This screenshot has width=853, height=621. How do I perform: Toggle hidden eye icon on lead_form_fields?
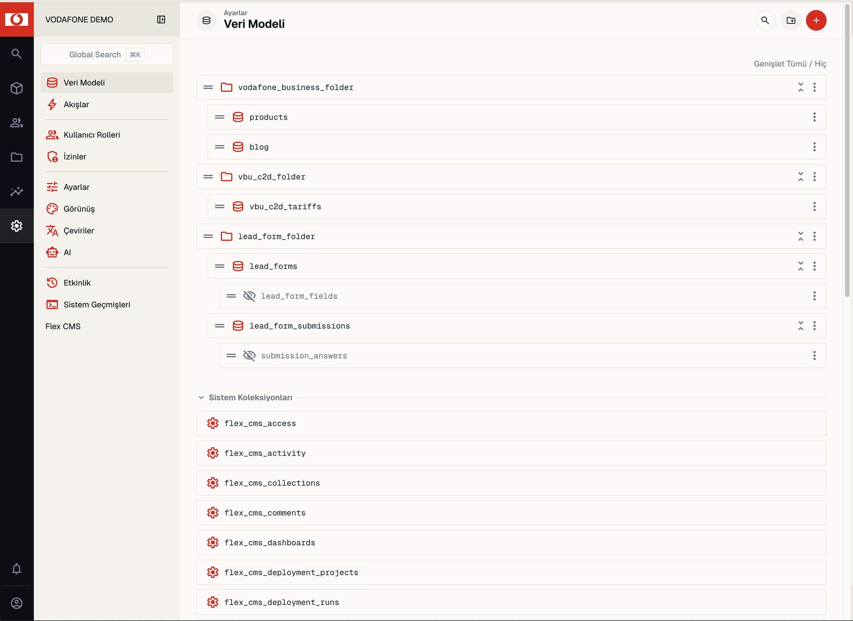pyautogui.click(x=249, y=296)
